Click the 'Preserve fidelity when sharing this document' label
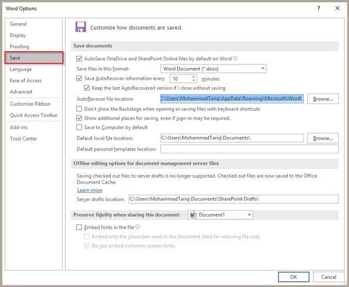 point(127,215)
